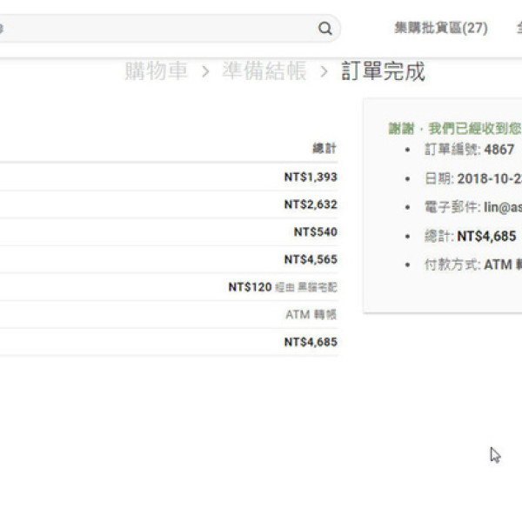Click the ATM 轉帳 payment method row
522x522 pixels.
311,315
